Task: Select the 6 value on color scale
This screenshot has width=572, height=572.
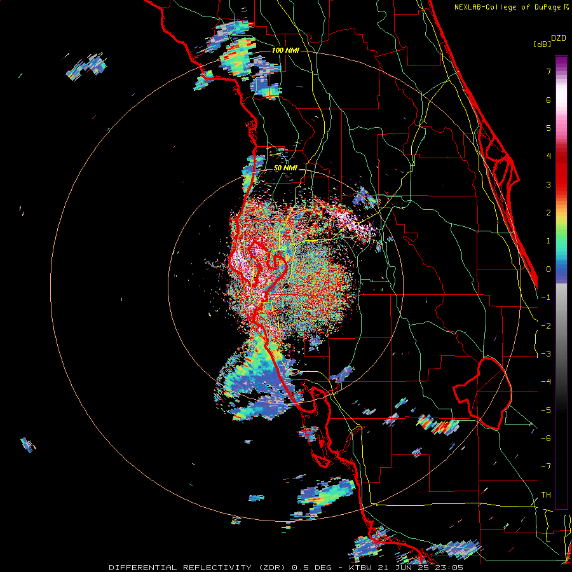Action: [x=548, y=100]
